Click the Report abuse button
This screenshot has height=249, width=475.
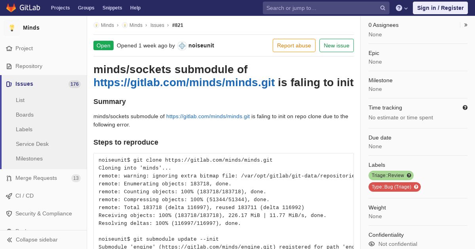pyautogui.click(x=294, y=45)
